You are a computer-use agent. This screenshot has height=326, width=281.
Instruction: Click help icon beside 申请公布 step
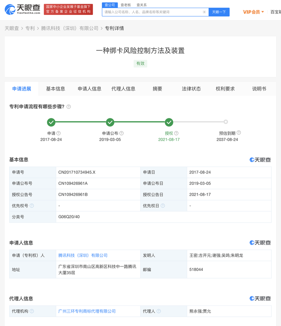(x=122, y=133)
